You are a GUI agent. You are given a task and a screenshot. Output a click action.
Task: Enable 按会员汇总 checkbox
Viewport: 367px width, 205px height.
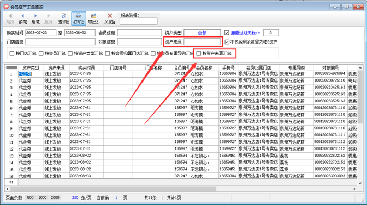click(x=41, y=54)
